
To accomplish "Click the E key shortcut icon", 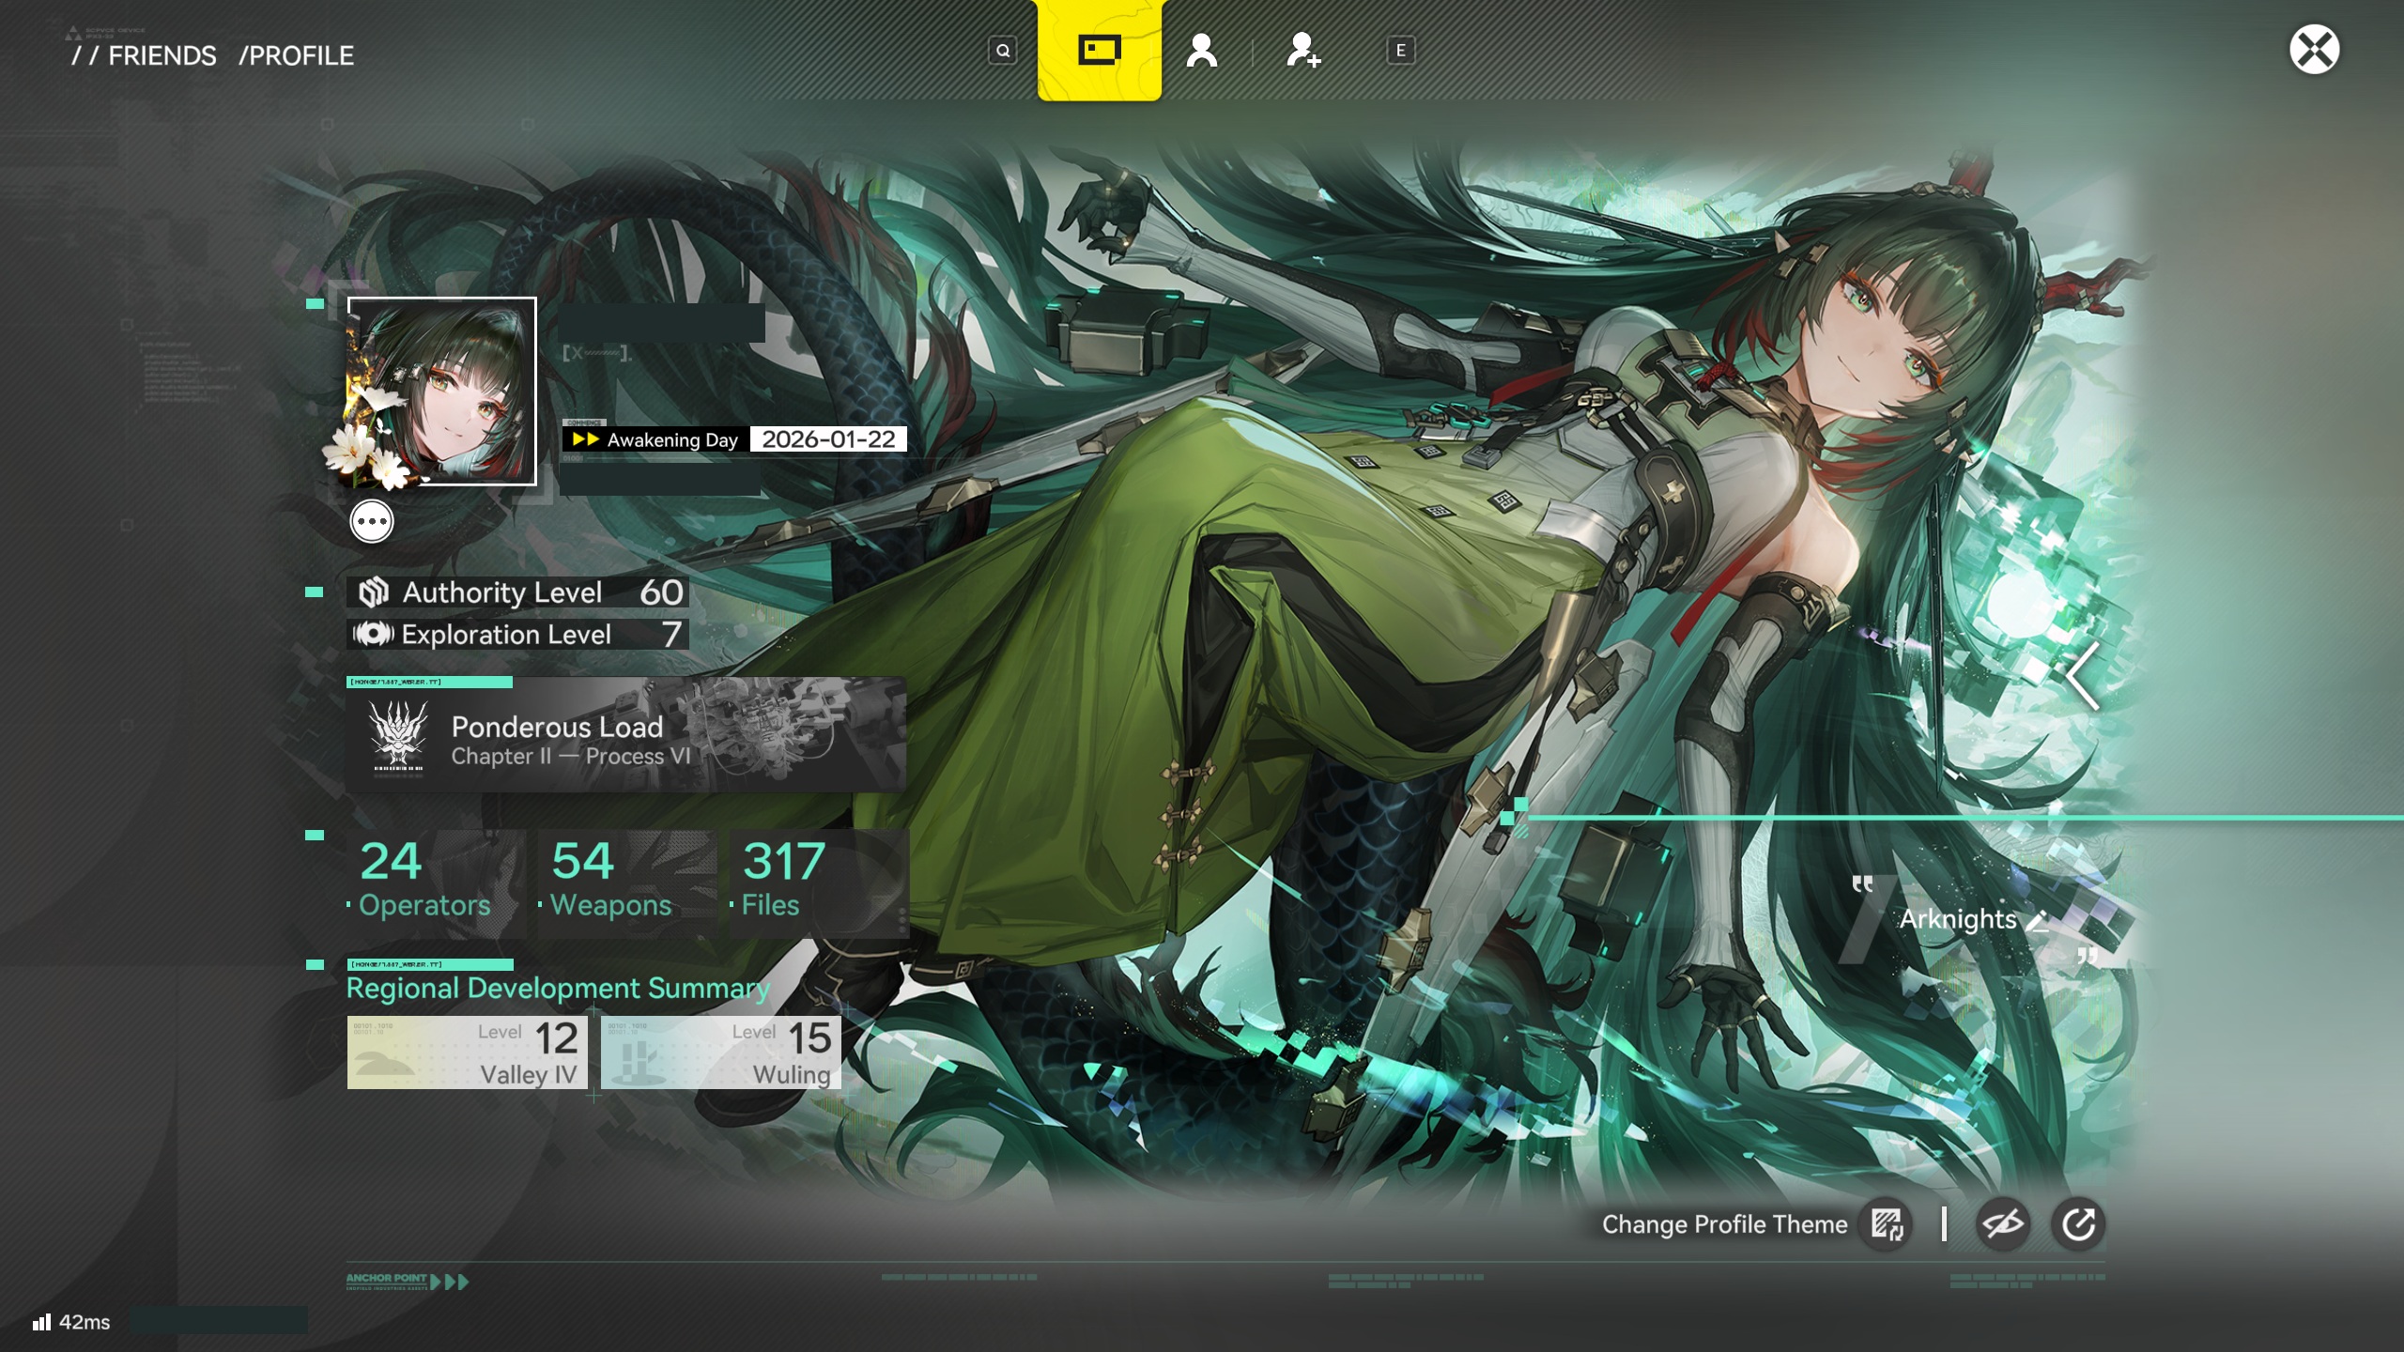I will coord(1400,51).
